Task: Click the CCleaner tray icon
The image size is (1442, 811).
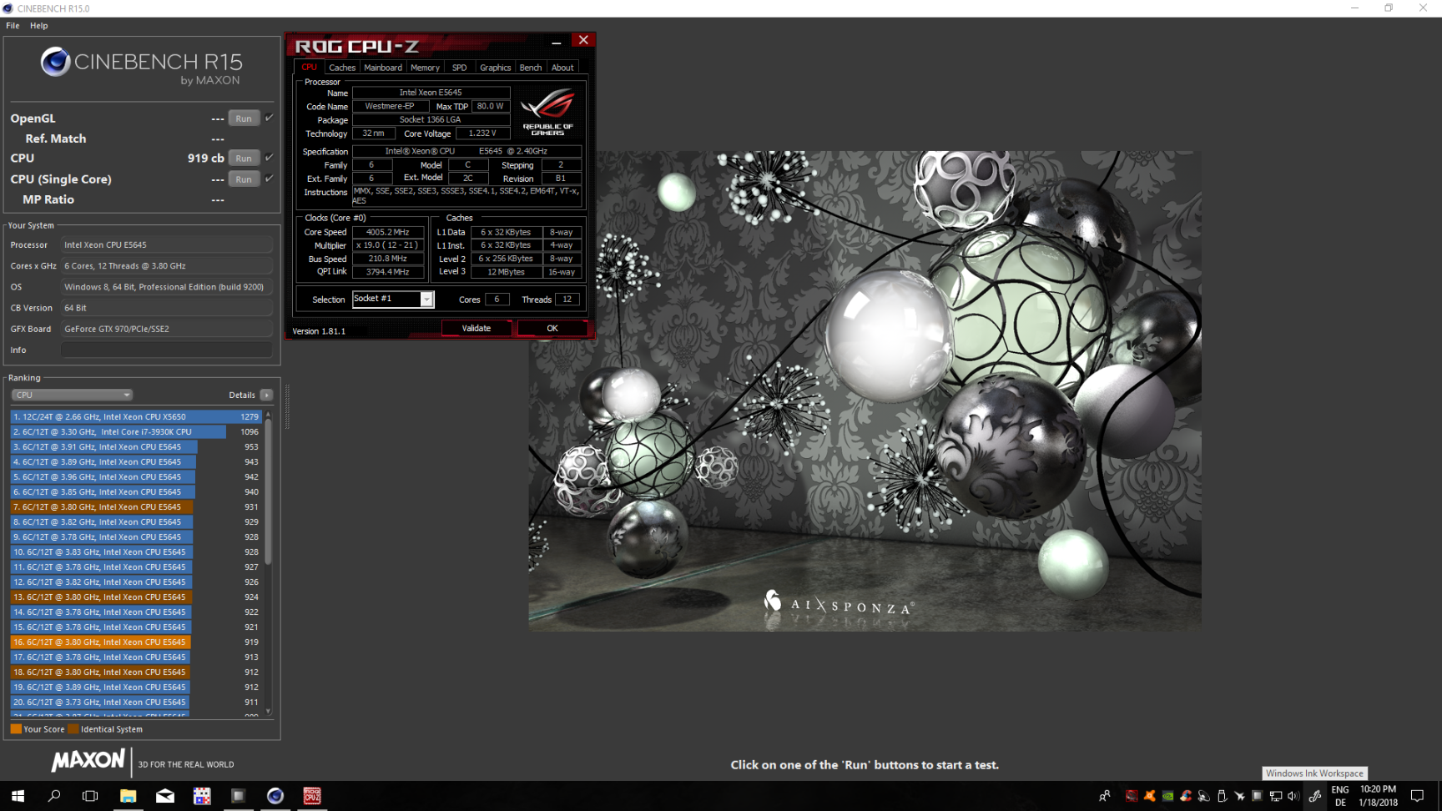Action: point(1186,796)
